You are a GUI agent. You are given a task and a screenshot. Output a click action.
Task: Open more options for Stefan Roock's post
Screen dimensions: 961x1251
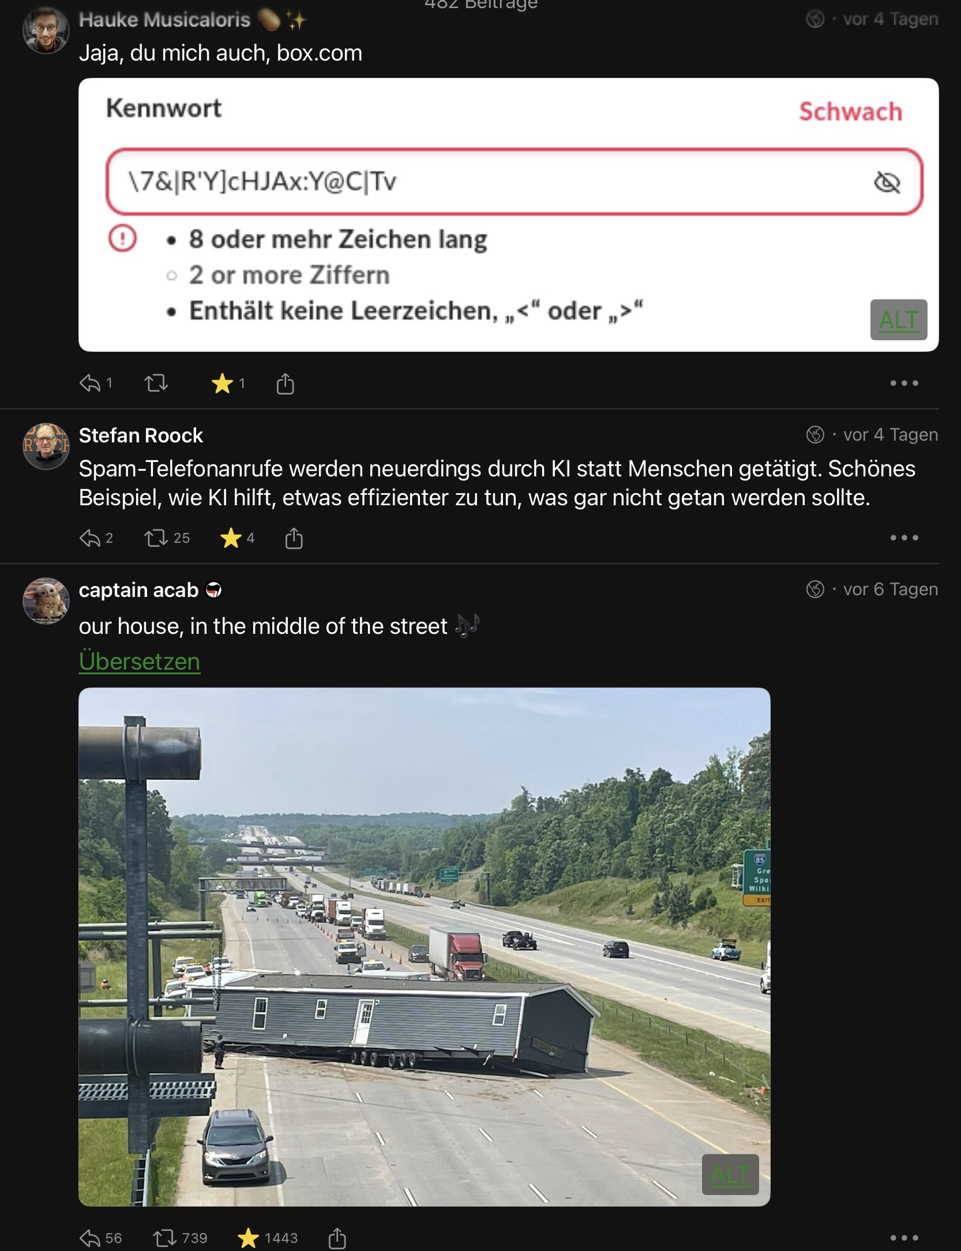[903, 538]
